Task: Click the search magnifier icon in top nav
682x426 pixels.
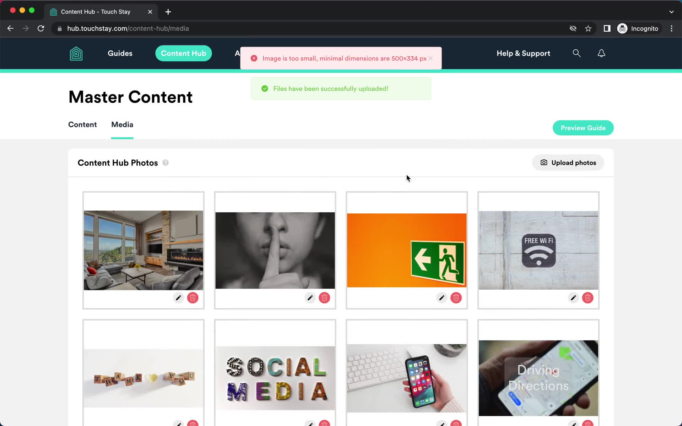Action: click(x=577, y=53)
